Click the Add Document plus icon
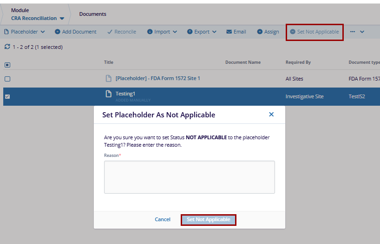 click(x=58, y=32)
